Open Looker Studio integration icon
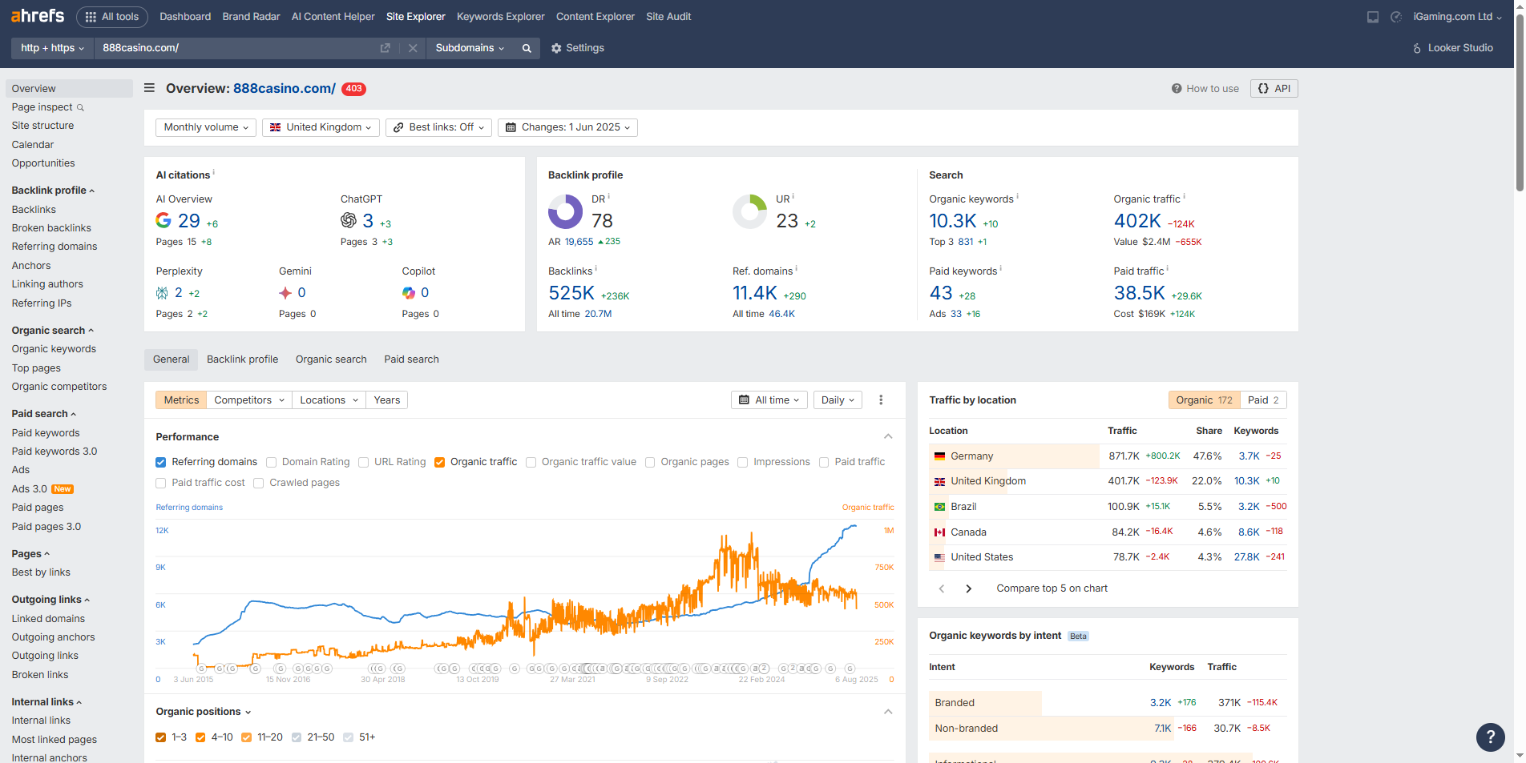This screenshot has width=1526, height=763. (1417, 48)
